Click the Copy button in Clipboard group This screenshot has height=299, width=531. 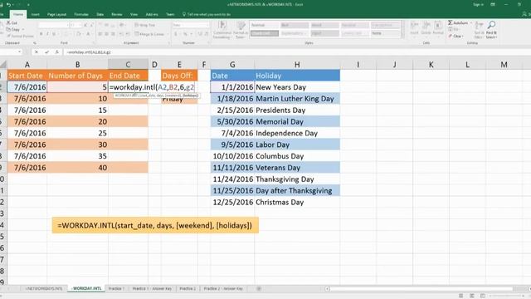click(x=13, y=30)
